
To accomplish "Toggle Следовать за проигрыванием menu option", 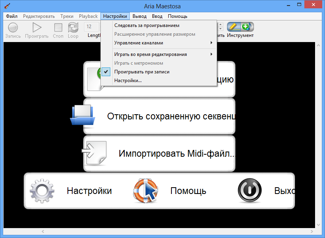I will (x=159, y=25).
